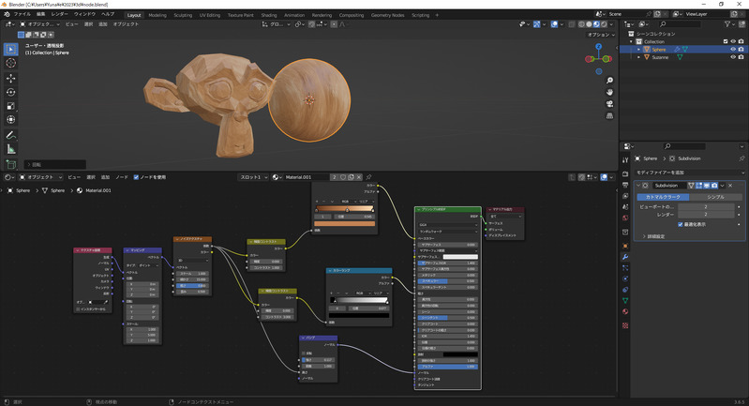The image size is (749, 406).
Task: Select the シンプル subdivision type button
Action: [x=714, y=198]
